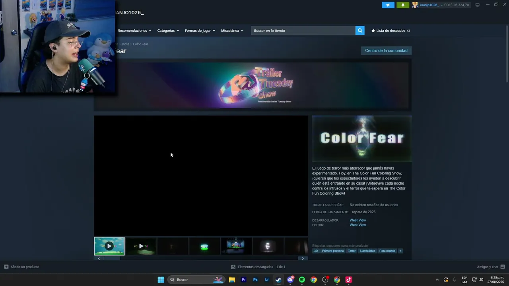Click the 'agosto de 2026' release date

[x=363, y=212]
